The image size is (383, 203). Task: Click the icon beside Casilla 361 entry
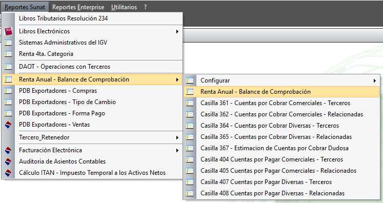pos(190,103)
